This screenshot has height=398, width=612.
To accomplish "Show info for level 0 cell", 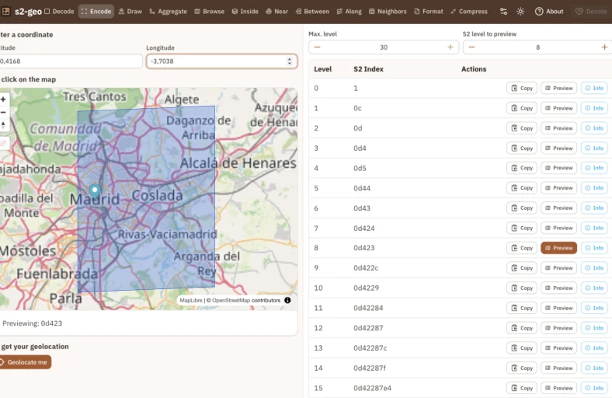I will pos(594,89).
